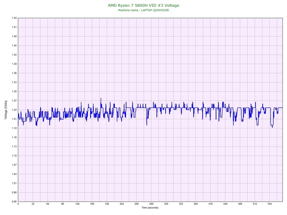Click the 224 x-axis tick label
Screen dimensions: 287x215
tap(122, 204)
